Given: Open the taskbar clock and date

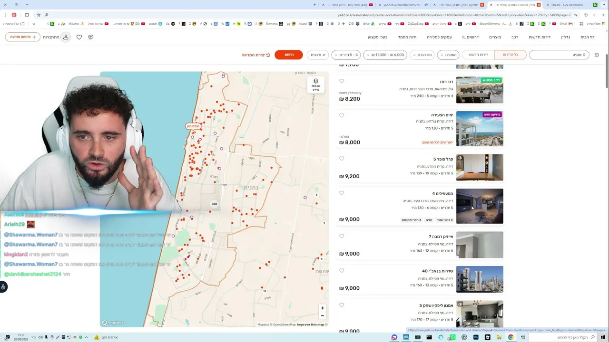Looking at the screenshot, I should 21,337.
